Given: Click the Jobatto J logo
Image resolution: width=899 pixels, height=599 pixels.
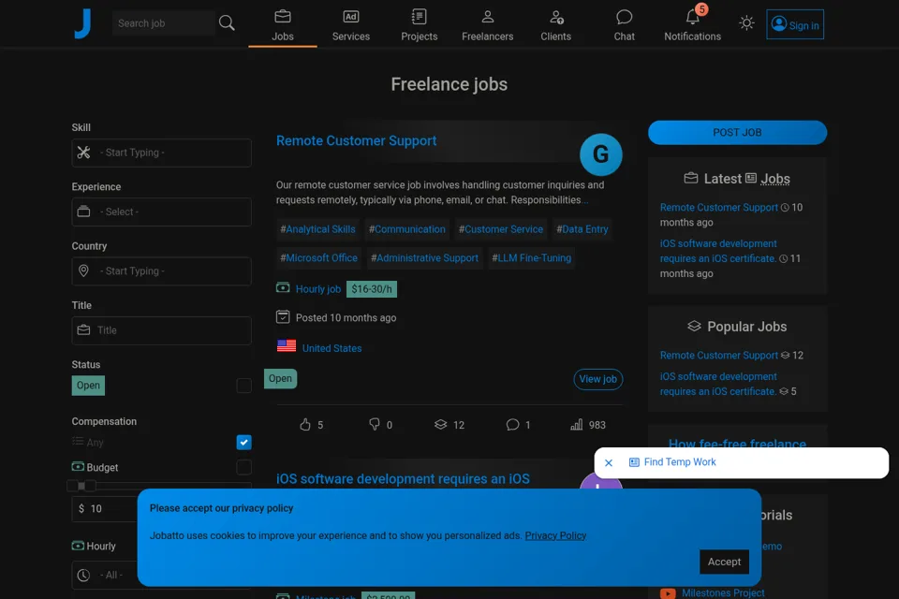Looking at the screenshot, I should click(x=82, y=23).
